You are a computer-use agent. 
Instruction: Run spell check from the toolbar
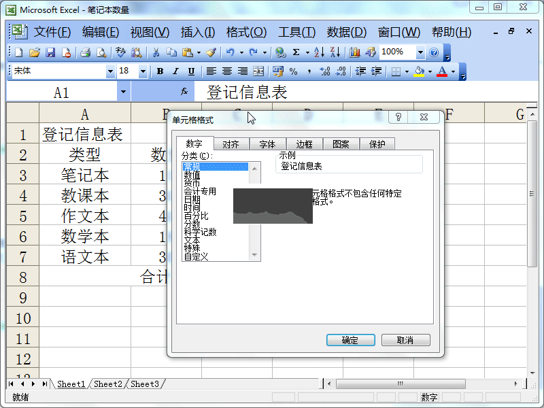coord(120,52)
